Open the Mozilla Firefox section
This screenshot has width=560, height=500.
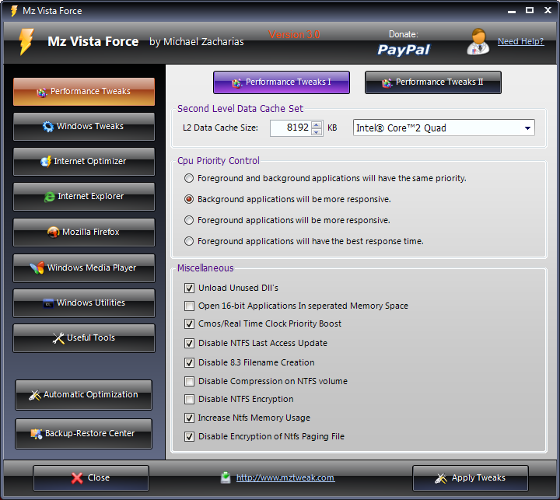pyautogui.click(x=84, y=233)
